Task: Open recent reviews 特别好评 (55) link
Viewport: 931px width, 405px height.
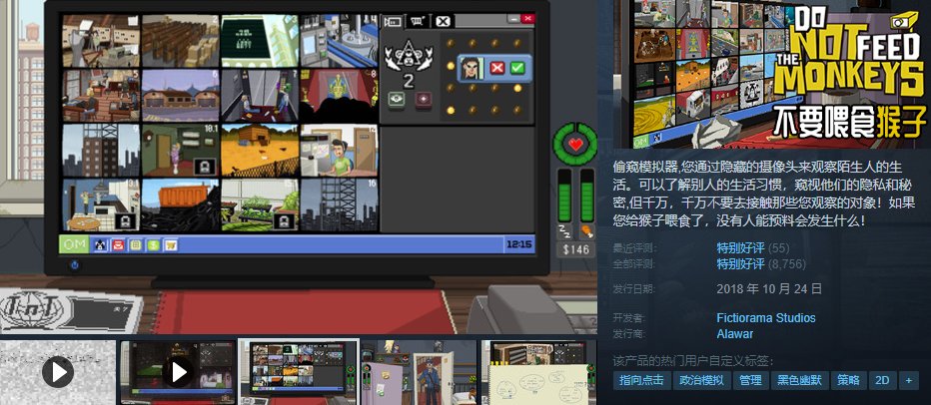Action: click(x=753, y=248)
